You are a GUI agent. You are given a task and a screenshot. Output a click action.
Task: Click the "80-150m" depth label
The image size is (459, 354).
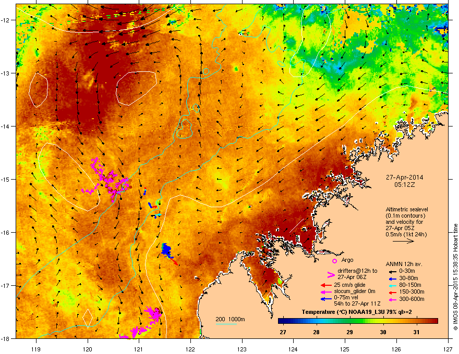[x=410, y=285]
